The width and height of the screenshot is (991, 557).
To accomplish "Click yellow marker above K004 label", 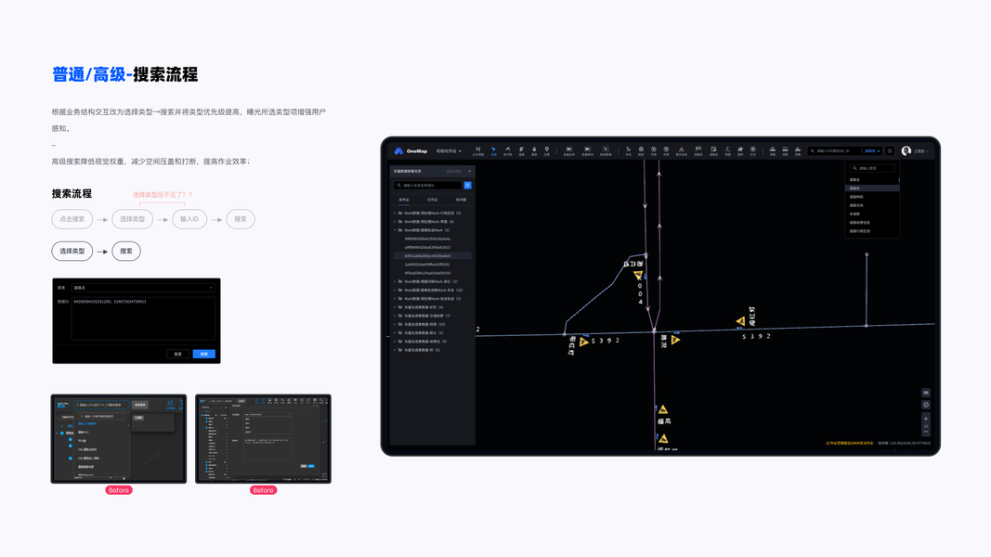I will tap(638, 275).
